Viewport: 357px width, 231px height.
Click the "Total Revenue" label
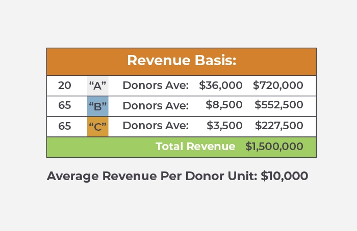195,147
